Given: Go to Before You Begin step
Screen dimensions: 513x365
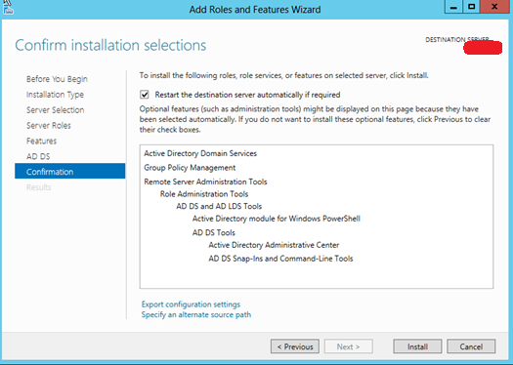Looking at the screenshot, I should click(57, 79).
